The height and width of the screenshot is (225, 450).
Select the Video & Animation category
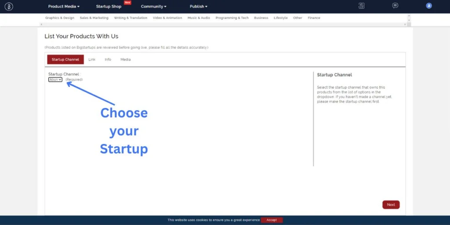(167, 18)
